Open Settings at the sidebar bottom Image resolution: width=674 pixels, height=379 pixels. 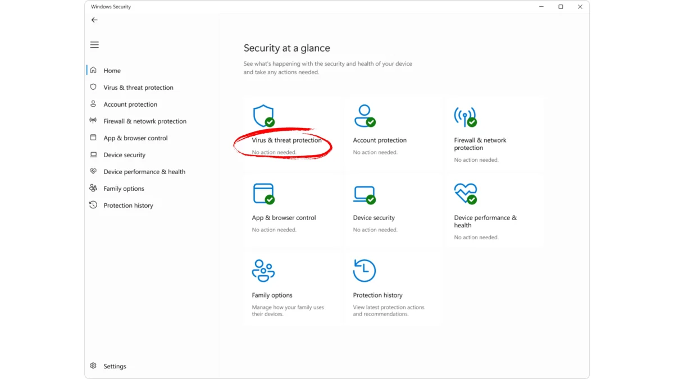(x=115, y=366)
